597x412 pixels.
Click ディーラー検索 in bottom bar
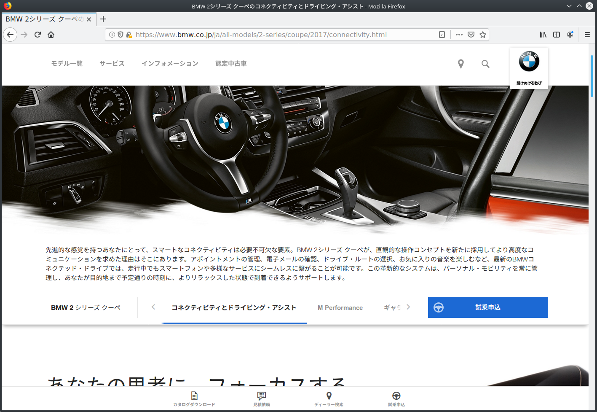(x=329, y=399)
